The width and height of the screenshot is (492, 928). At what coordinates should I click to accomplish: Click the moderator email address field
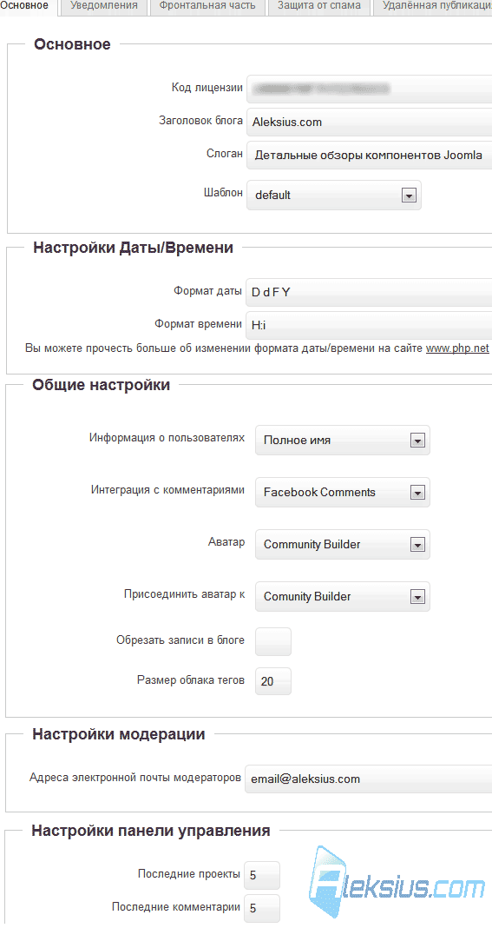[368, 779]
